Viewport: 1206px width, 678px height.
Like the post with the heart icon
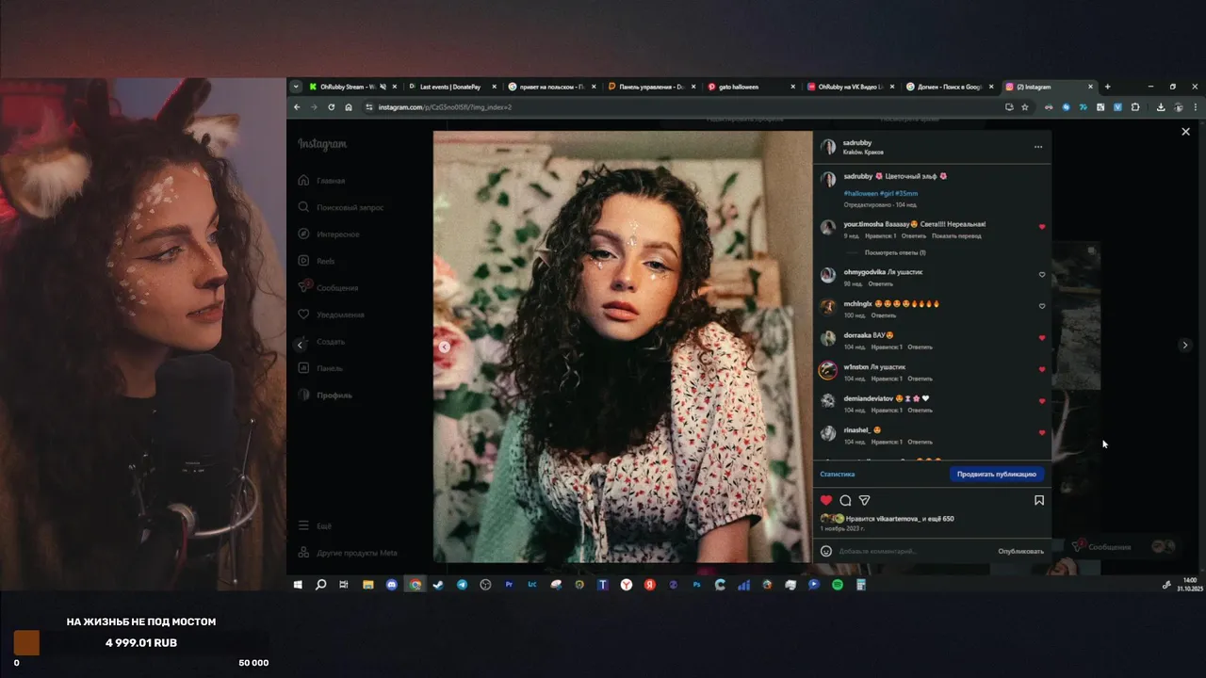pos(826,500)
